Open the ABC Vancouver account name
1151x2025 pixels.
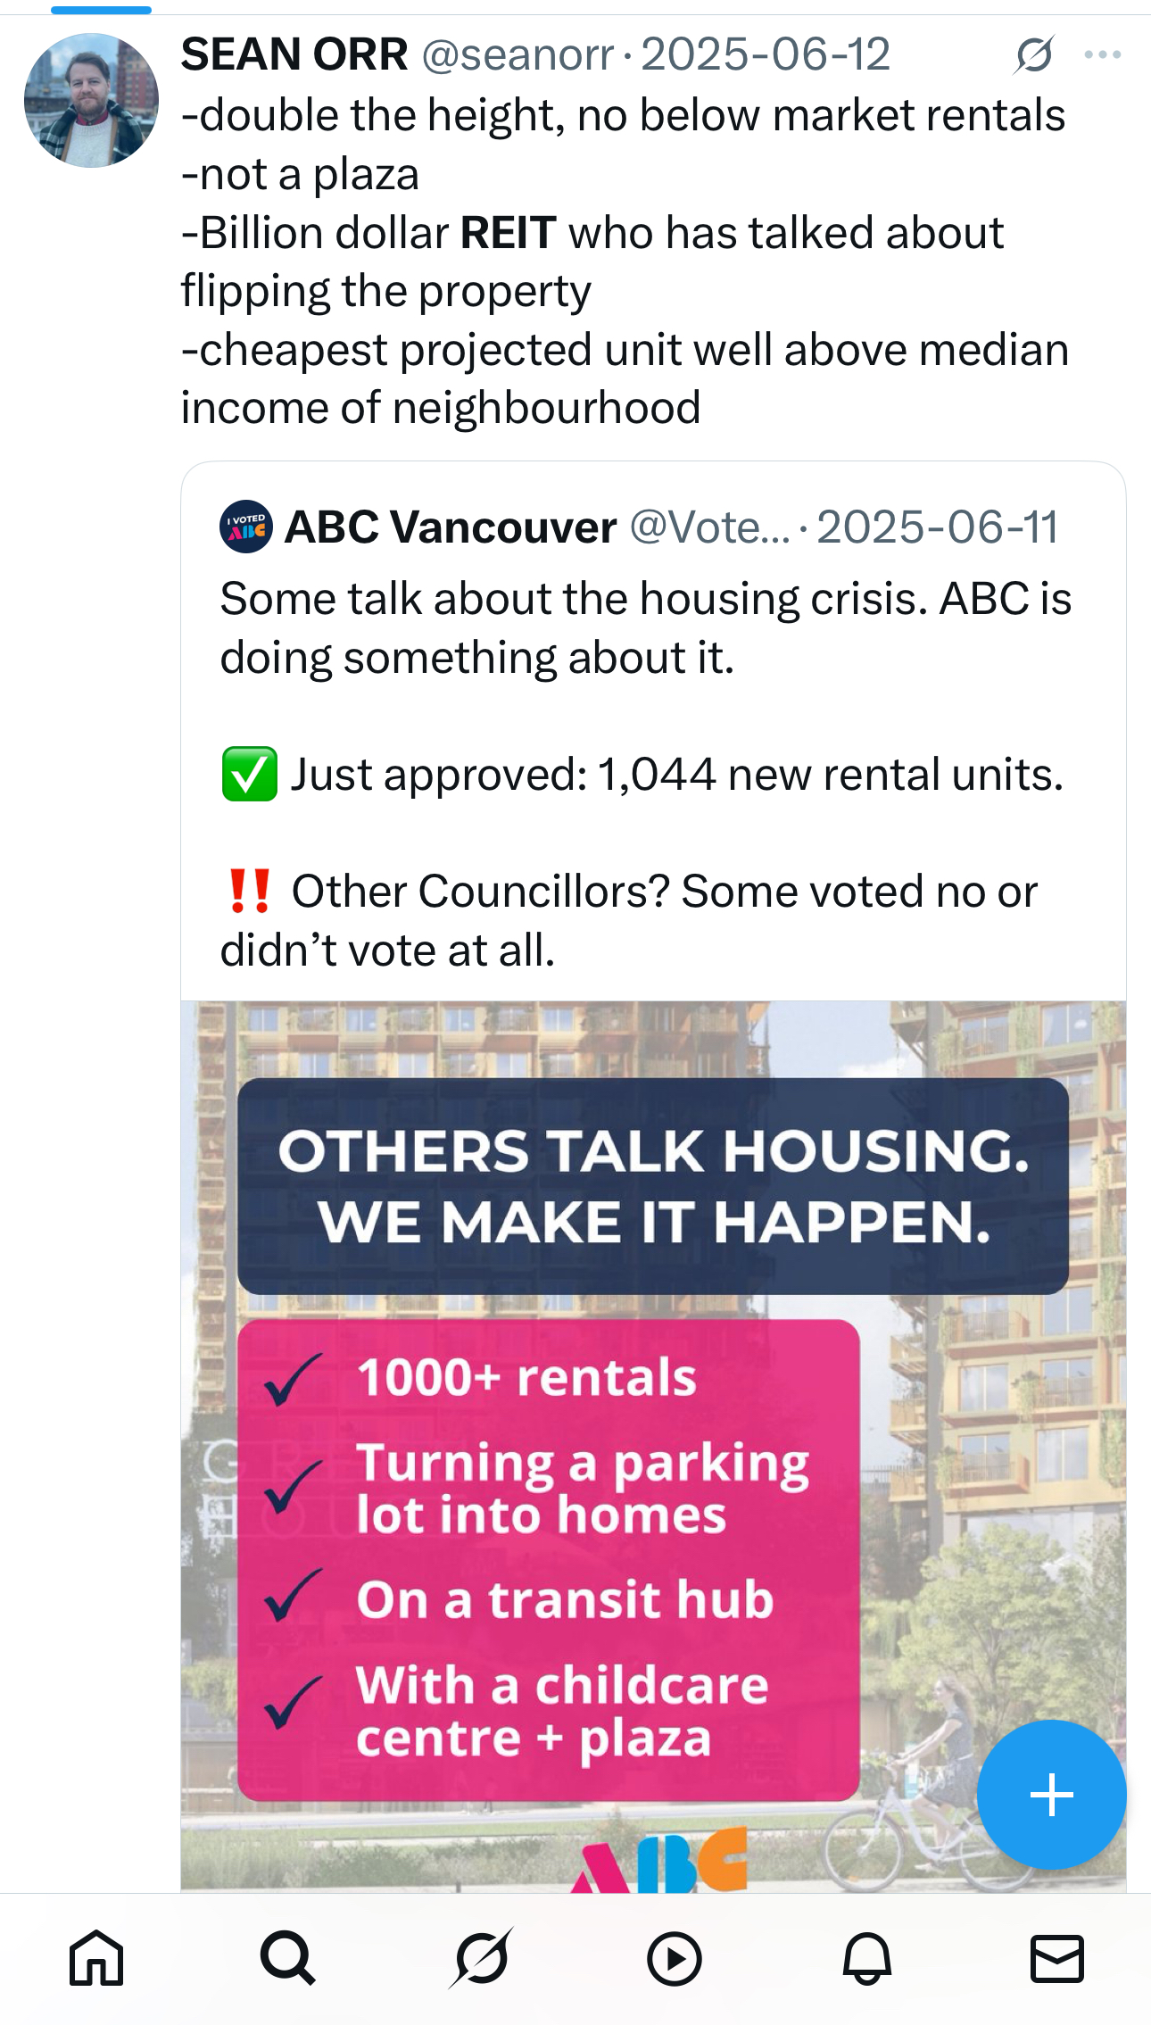[451, 527]
